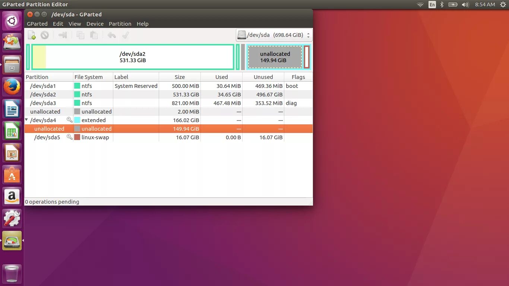Open LibreOffice Impress from launcher
The height and width of the screenshot is (286, 509).
point(12,153)
